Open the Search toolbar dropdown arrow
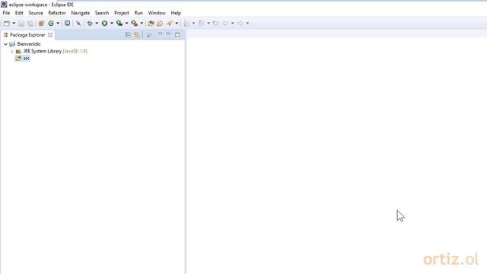This screenshot has height=274, width=487. [x=177, y=24]
